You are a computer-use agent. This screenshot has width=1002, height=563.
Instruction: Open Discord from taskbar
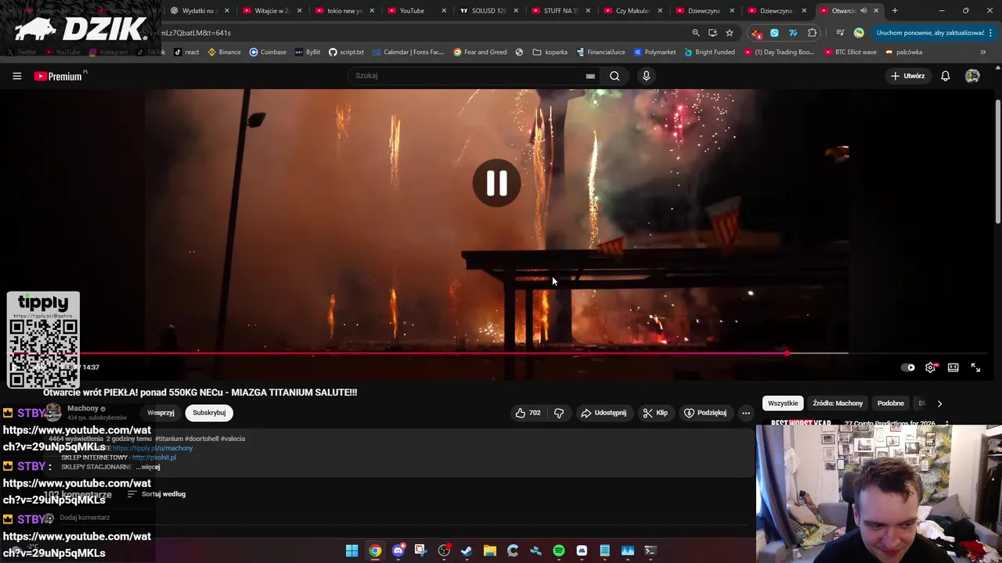point(398,550)
